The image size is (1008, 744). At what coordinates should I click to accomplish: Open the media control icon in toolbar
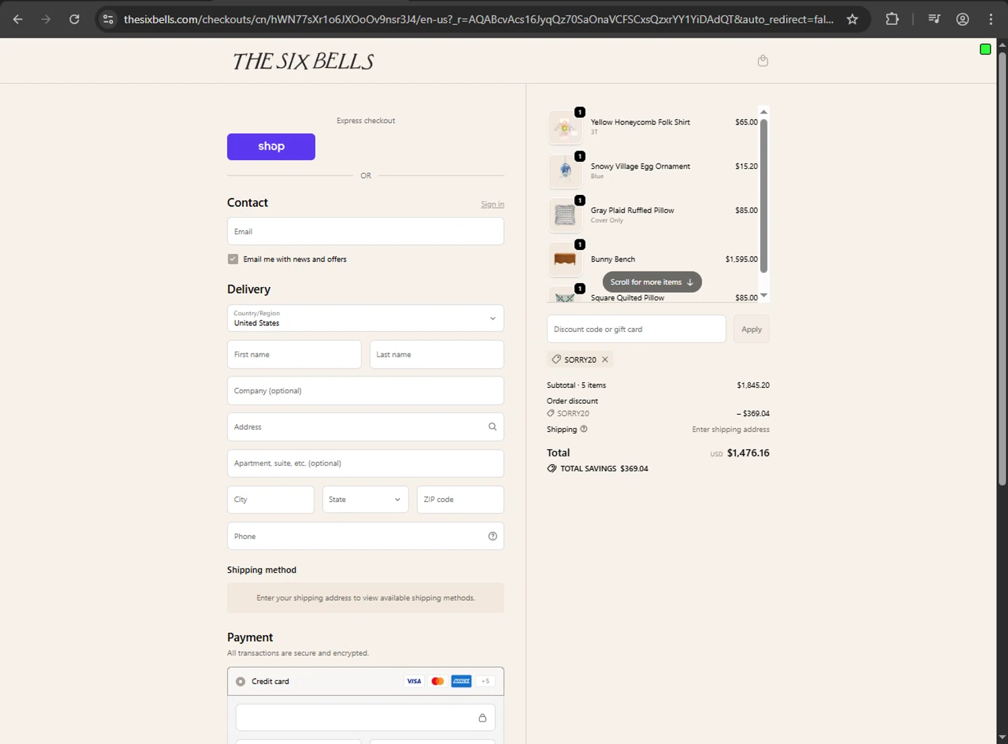coord(934,19)
